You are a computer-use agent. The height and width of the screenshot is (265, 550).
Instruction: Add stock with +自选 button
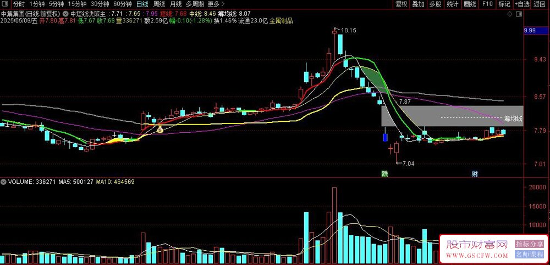522,4
